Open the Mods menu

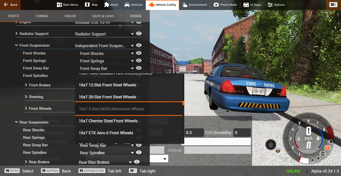tap(111, 5)
